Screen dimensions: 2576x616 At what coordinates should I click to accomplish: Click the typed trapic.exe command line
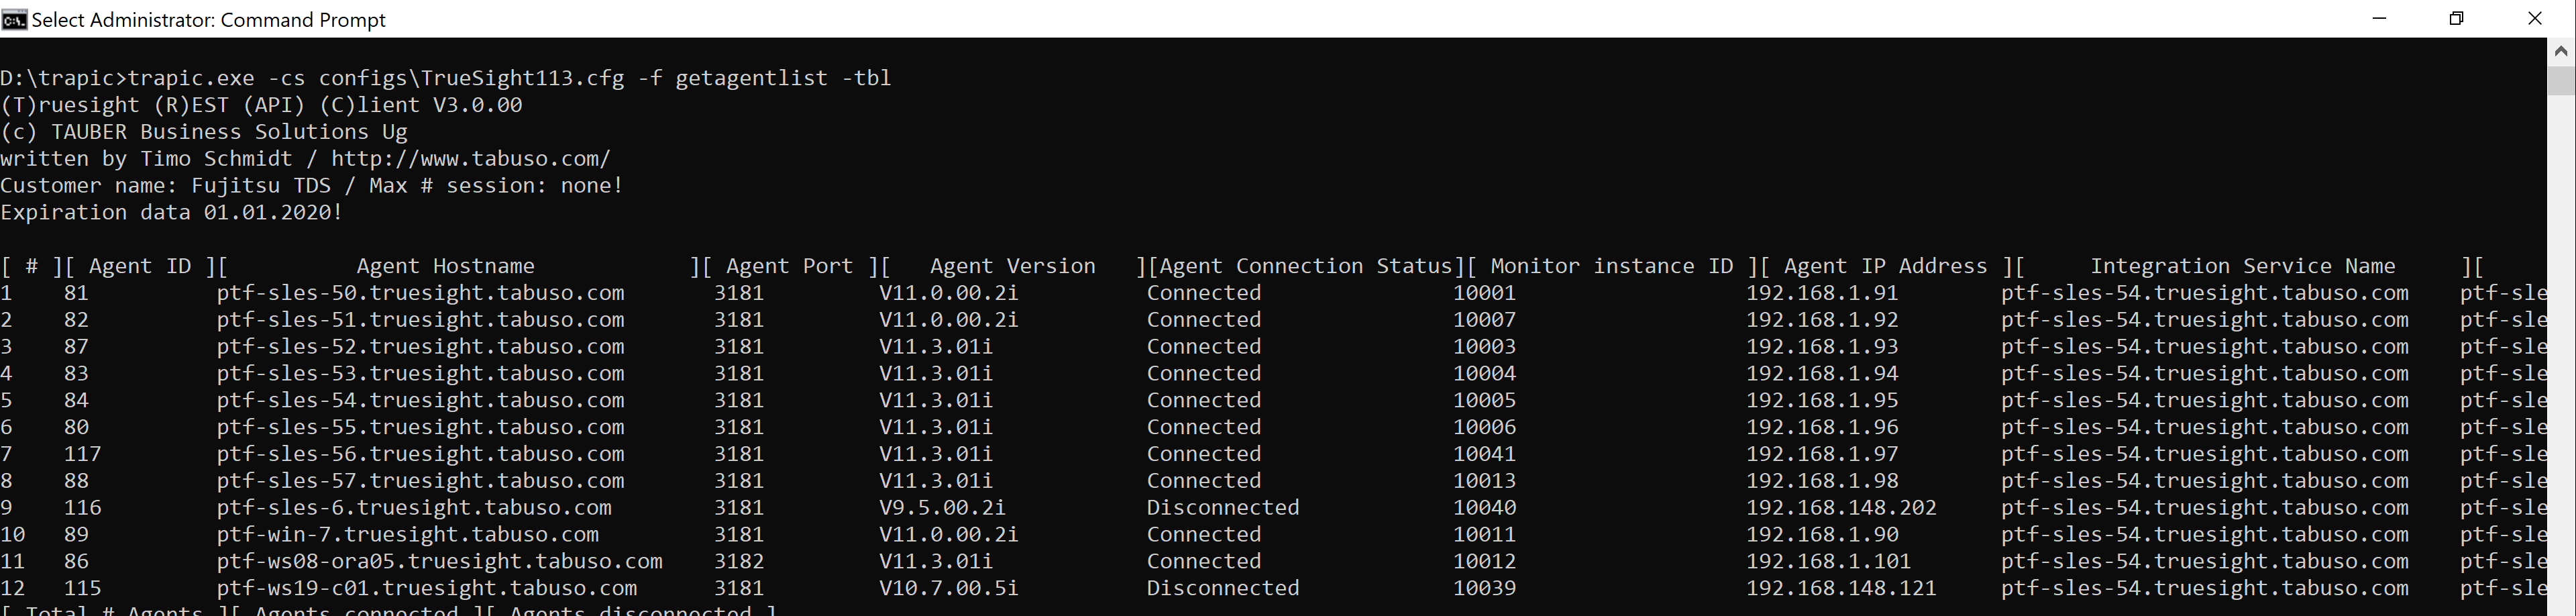coord(510,78)
